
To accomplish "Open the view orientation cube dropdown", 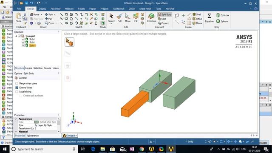I will pos(35,23).
